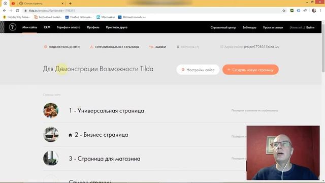This screenshot has width=325, height=183.
Task: Open the Вебинары link
Action: coord(249,27)
